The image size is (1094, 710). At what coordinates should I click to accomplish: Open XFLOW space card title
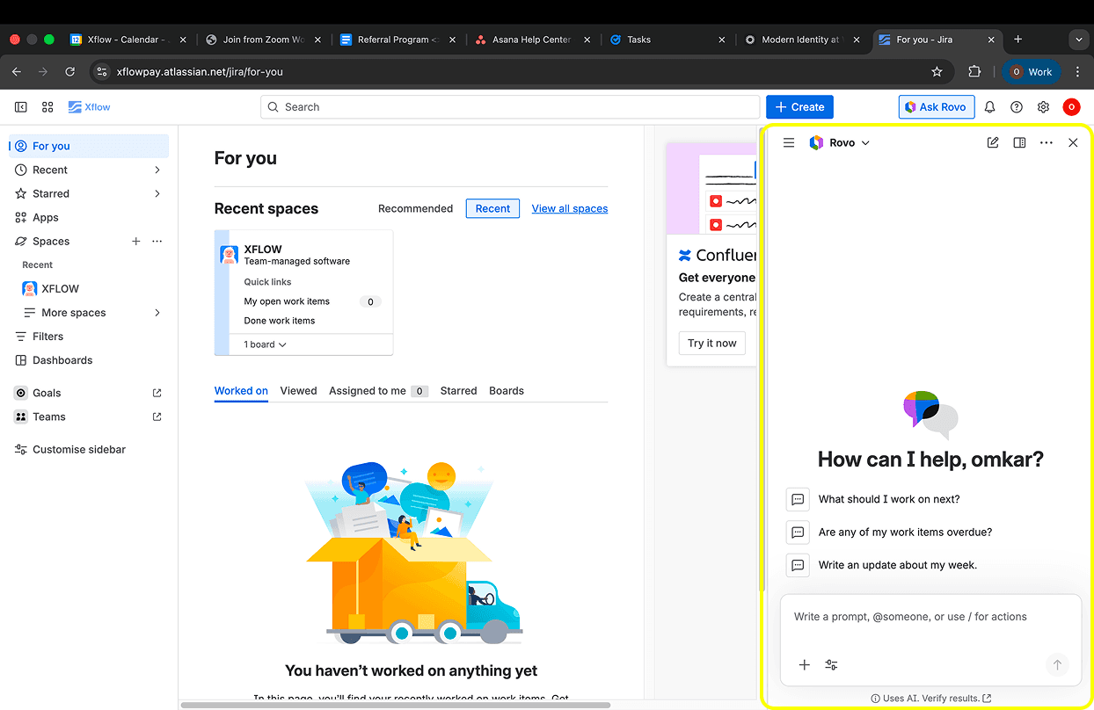point(263,250)
